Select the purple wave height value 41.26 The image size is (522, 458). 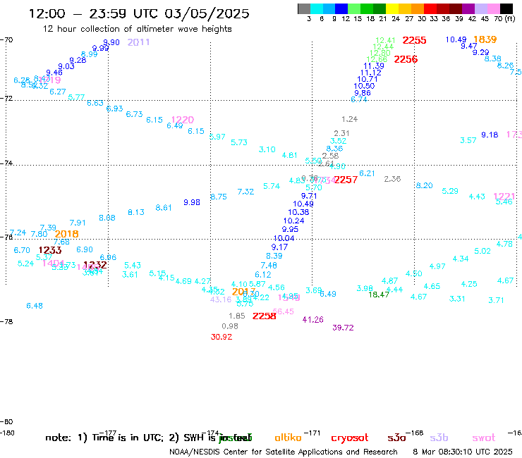312,320
